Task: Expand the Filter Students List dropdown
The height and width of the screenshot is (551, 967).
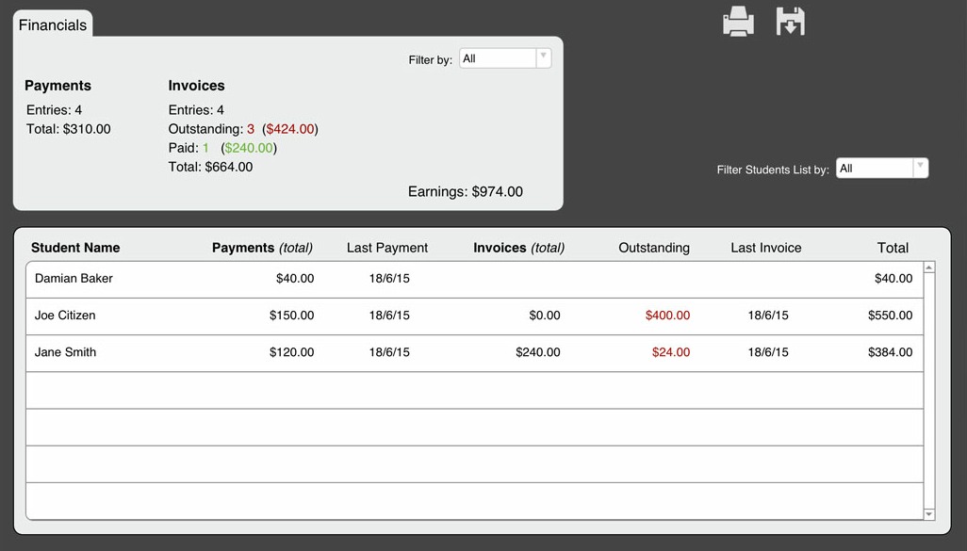Action: [x=881, y=169]
